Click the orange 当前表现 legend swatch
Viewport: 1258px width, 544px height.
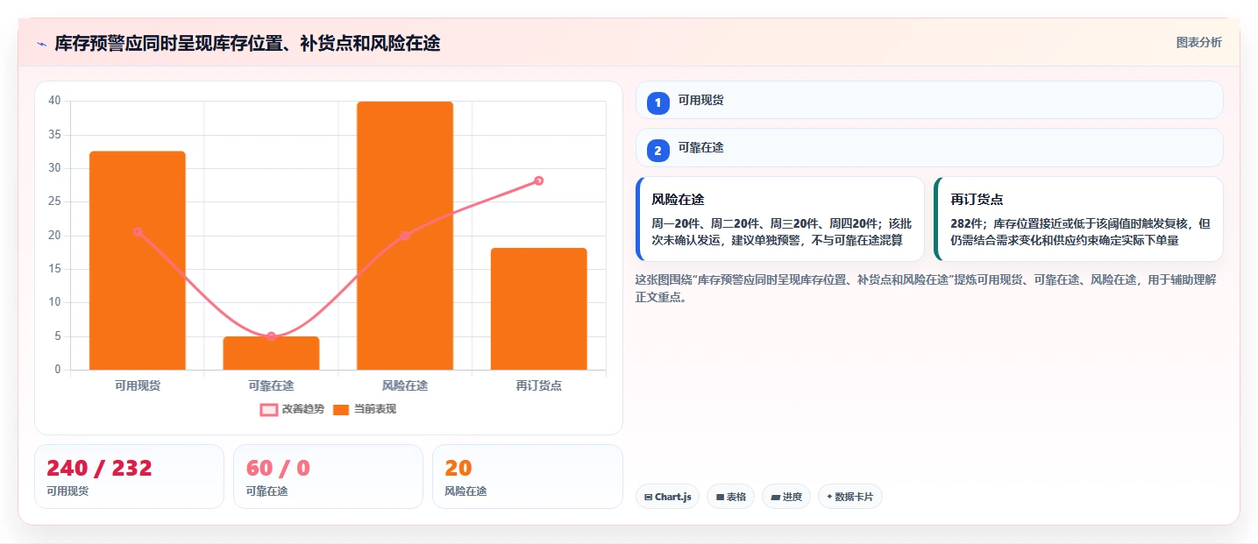click(342, 409)
